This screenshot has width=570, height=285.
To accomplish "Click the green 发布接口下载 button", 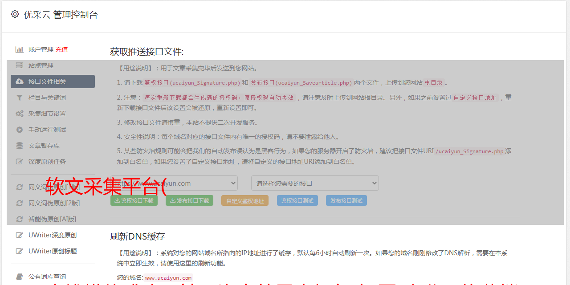I will pyautogui.click(x=189, y=200).
